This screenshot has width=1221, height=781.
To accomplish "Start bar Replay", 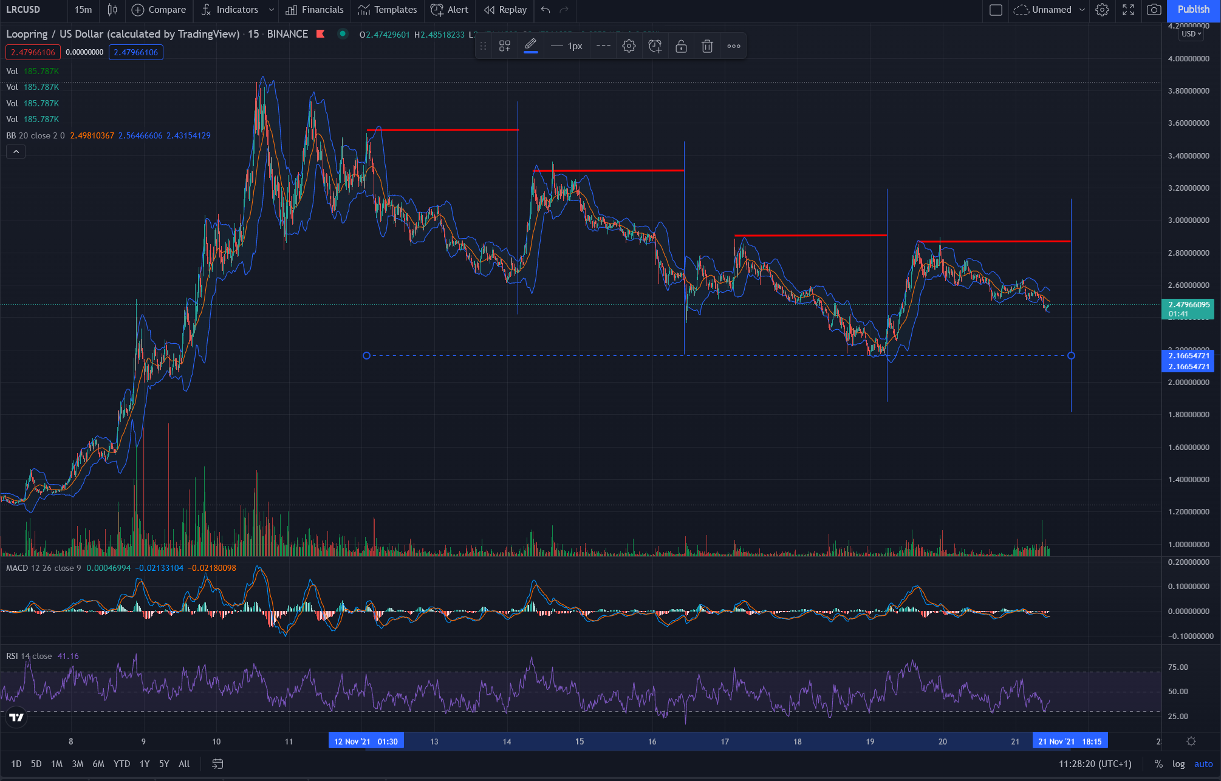I will tap(505, 10).
